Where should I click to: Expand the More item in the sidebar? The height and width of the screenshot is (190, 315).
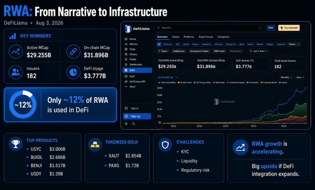pyautogui.click(x=130, y=87)
